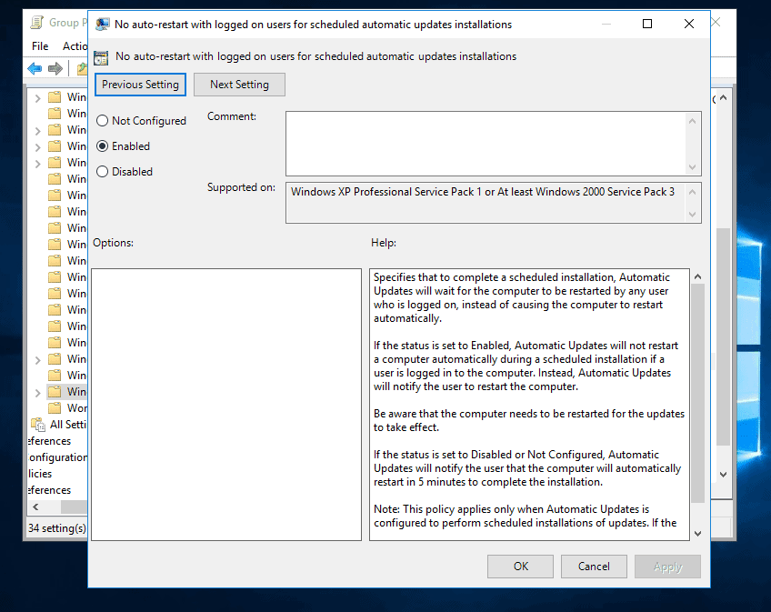Select the highlighted Win folder in tree

click(x=67, y=392)
